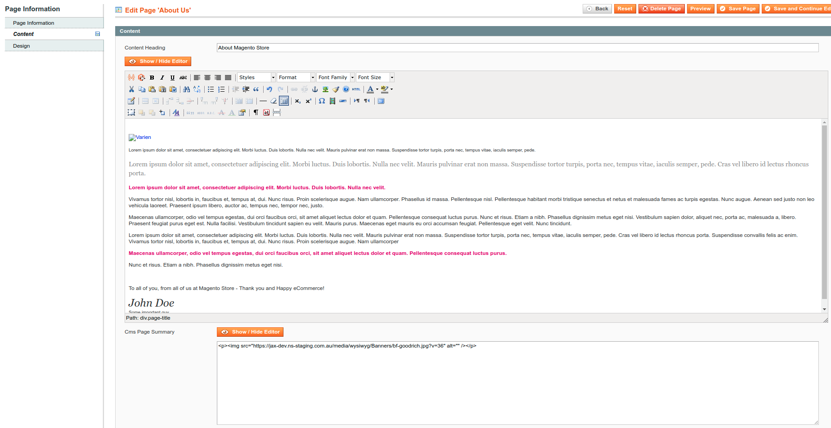831x428 pixels.
Task: Insert an image using the image icon
Action: coord(325,89)
